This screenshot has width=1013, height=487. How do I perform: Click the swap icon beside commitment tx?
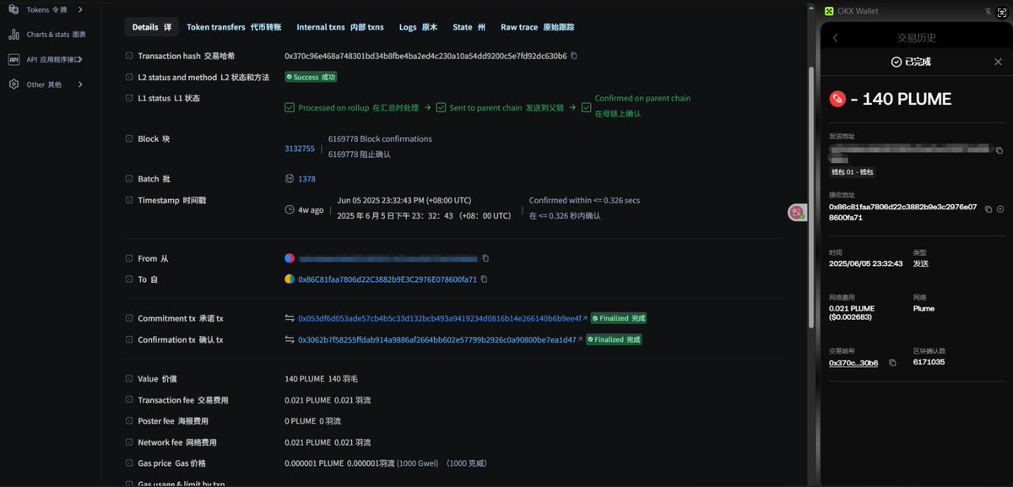[x=289, y=318]
